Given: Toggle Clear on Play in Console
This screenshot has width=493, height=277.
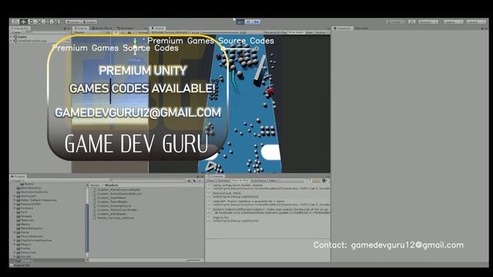Looking at the screenshot, I should [240, 181].
